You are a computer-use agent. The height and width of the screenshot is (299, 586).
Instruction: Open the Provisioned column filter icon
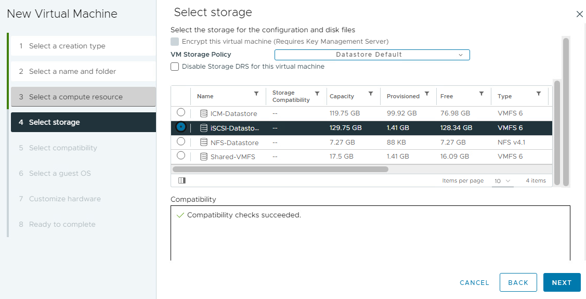[427, 94]
